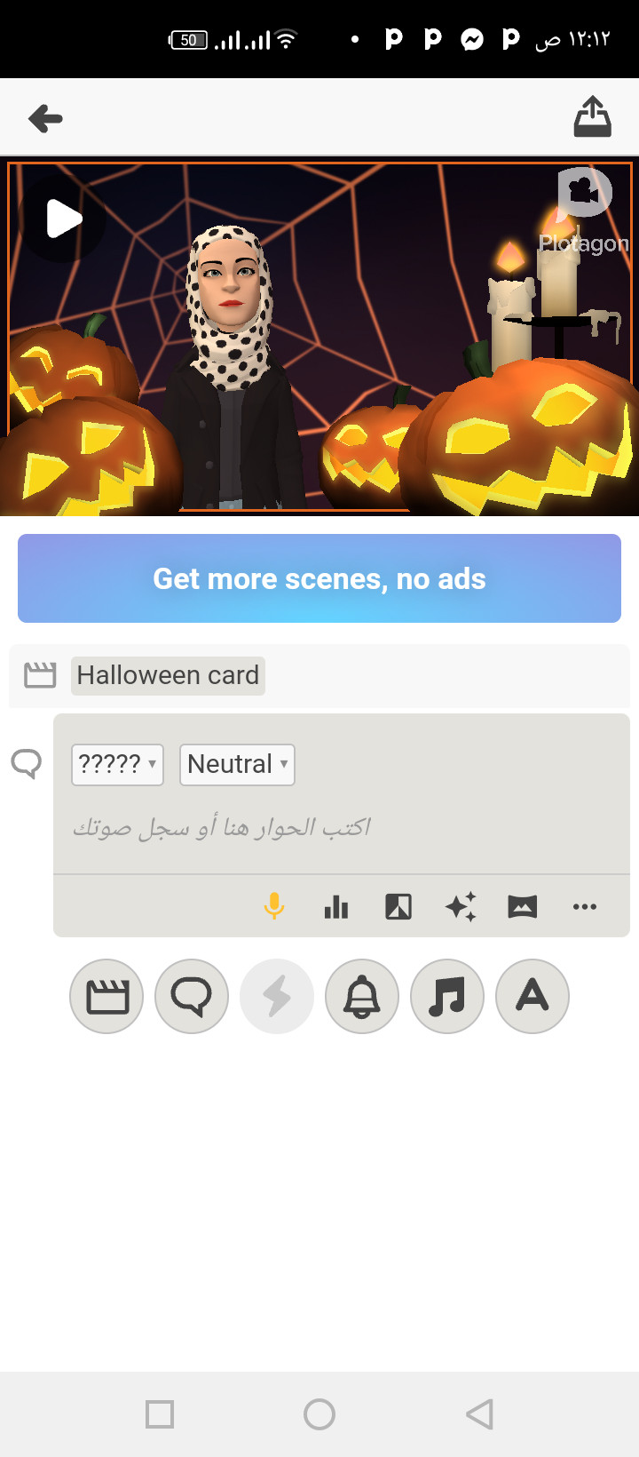Add sound effect with bell button

click(362, 996)
